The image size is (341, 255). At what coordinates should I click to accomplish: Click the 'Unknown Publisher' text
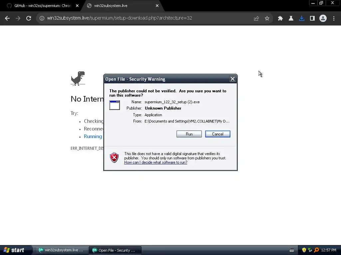click(x=163, y=108)
